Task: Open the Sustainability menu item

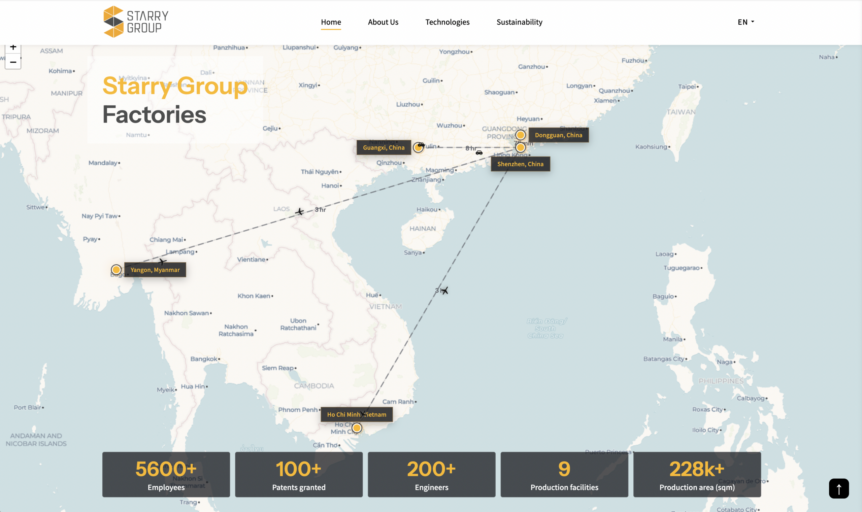Action: point(519,22)
